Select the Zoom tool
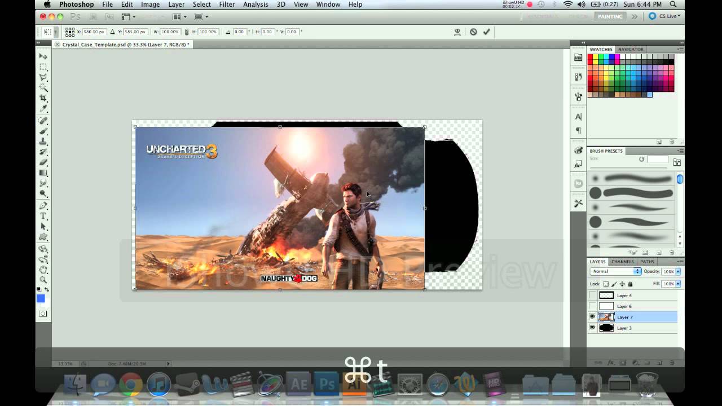This screenshot has height=406, width=722. [43, 280]
